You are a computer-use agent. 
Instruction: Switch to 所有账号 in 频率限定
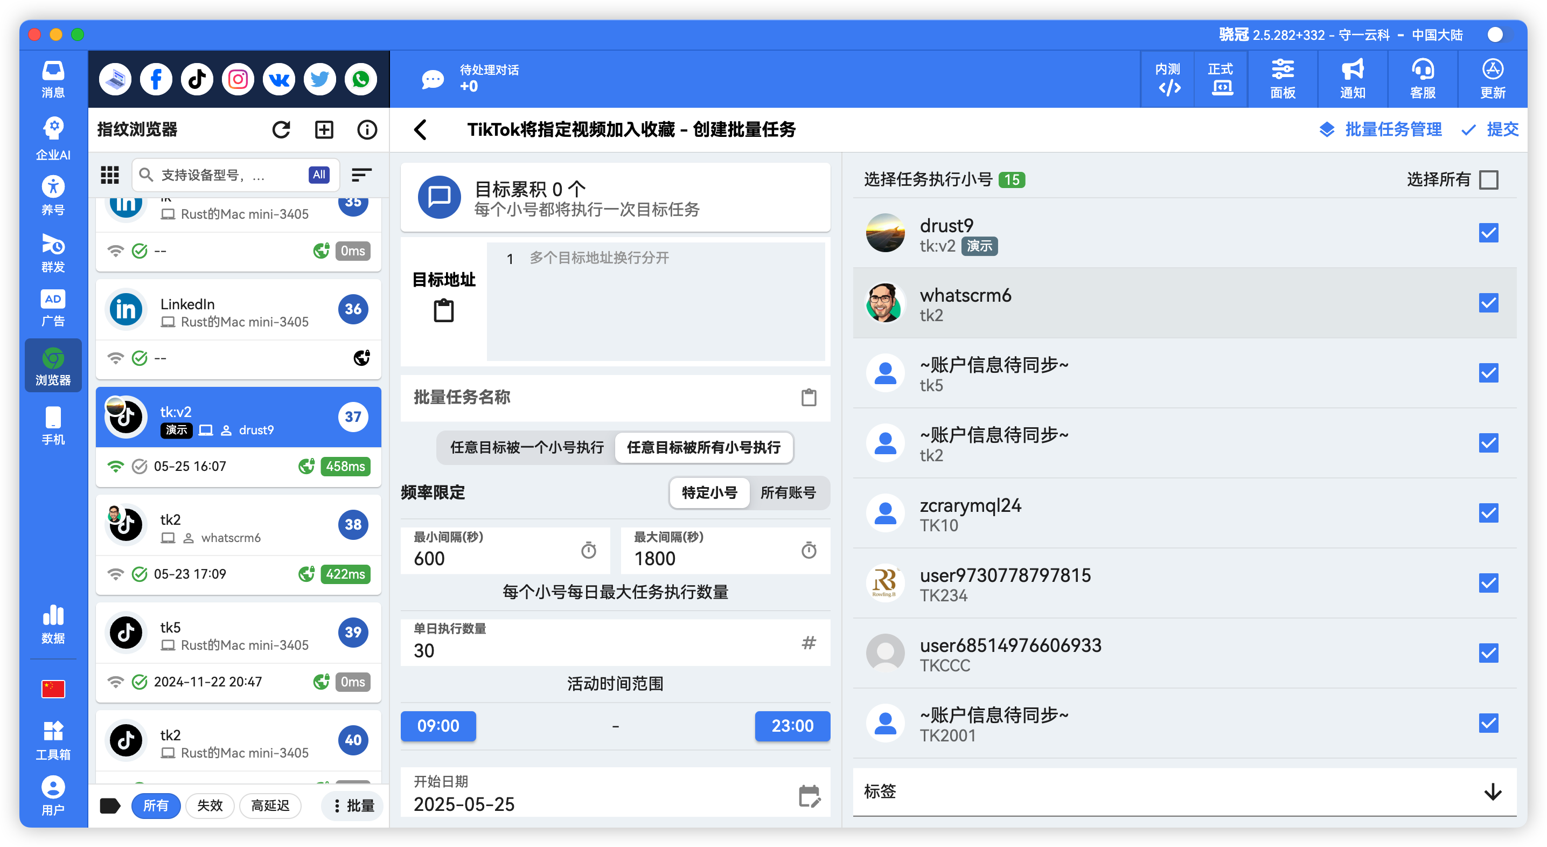[x=789, y=492]
